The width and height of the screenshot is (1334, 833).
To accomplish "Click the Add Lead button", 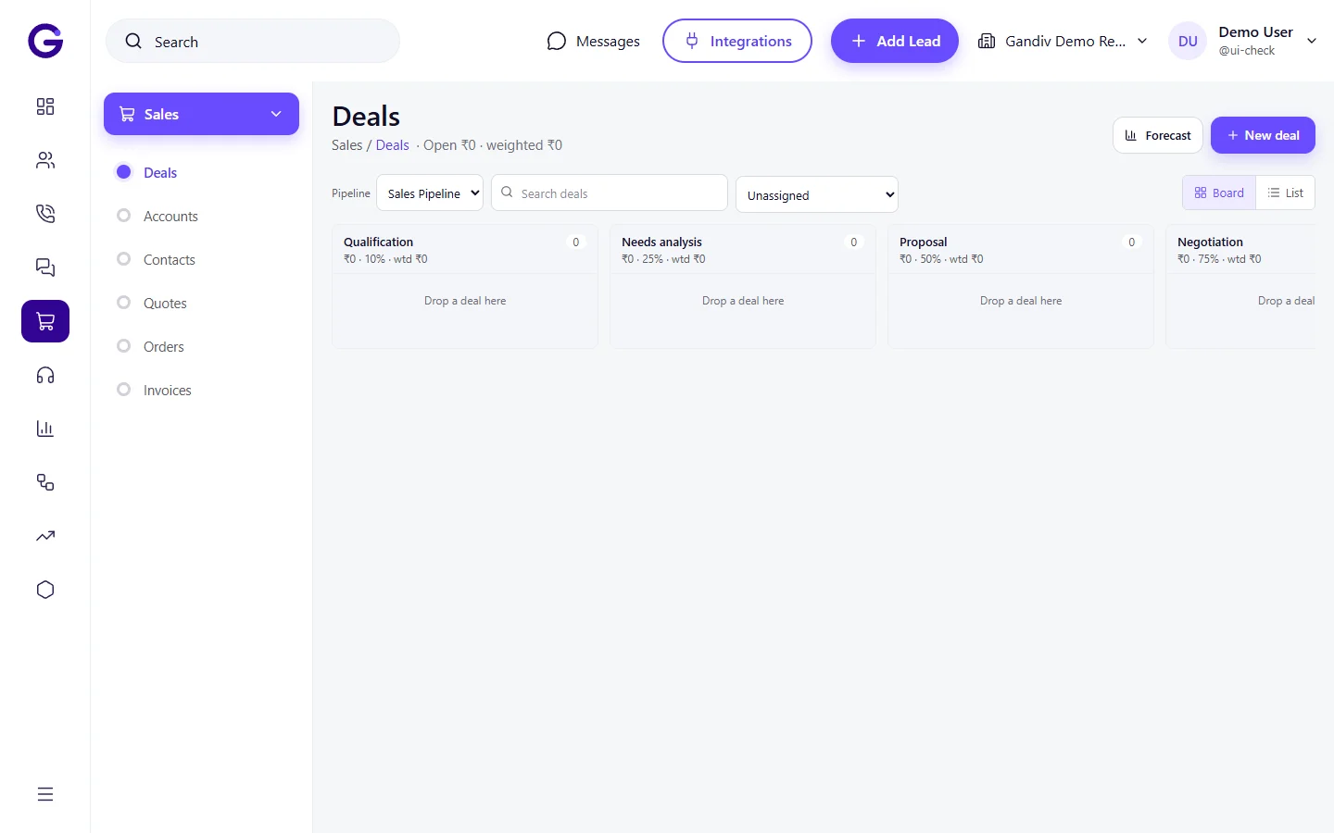I will (895, 41).
